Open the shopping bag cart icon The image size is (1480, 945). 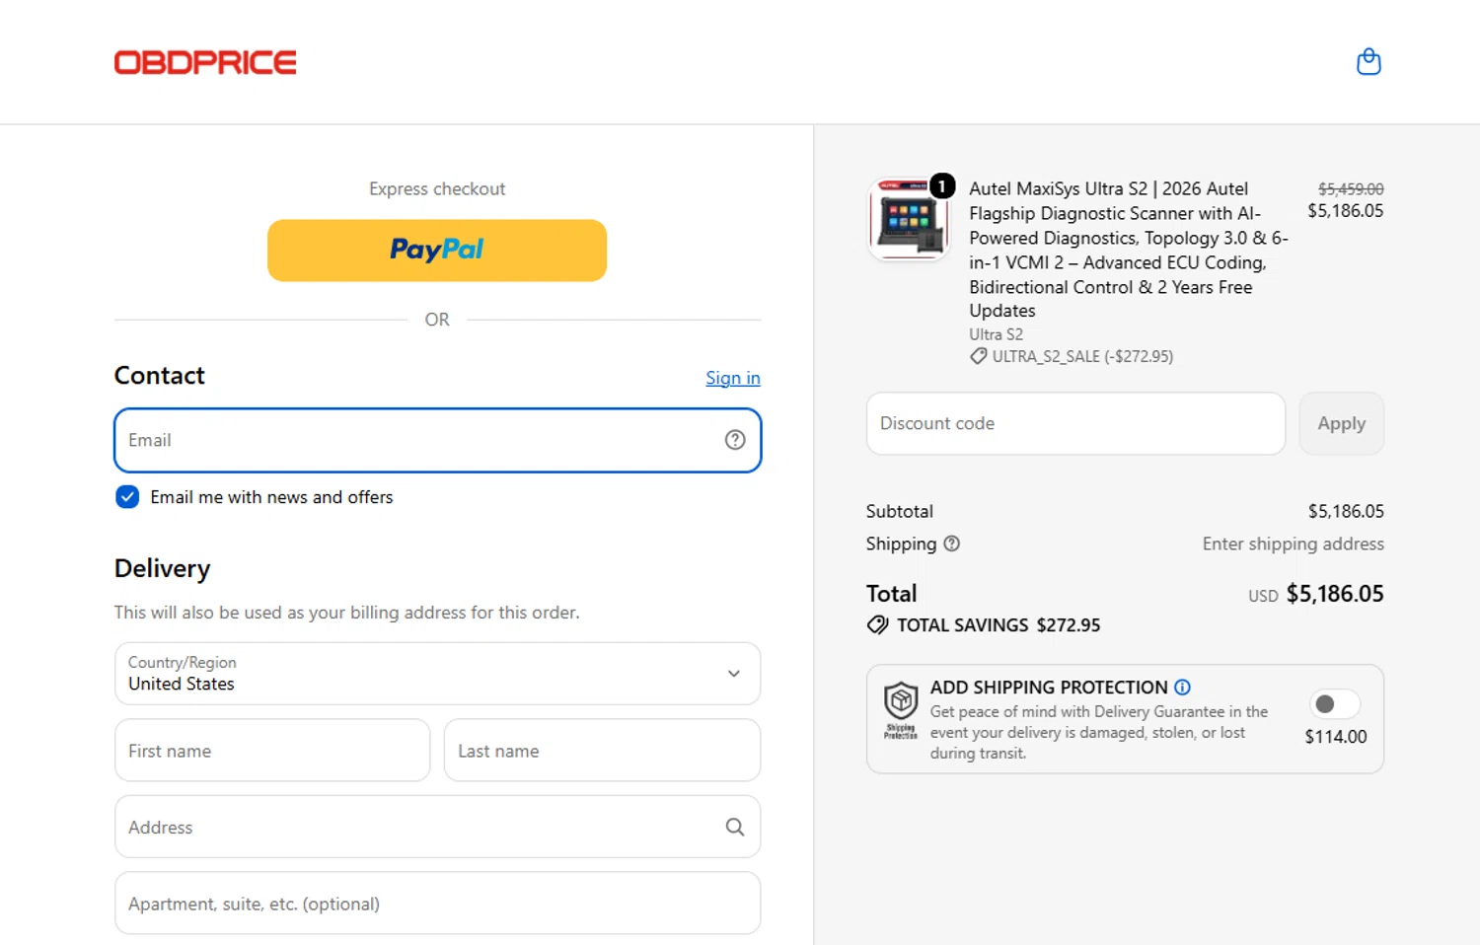tap(1369, 62)
